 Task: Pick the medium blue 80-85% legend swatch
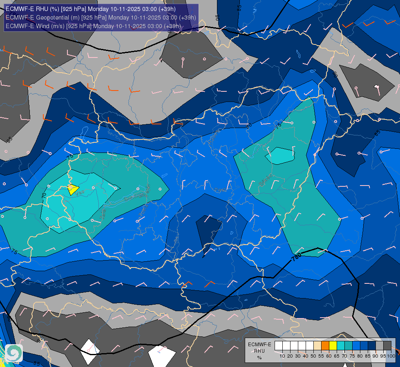pyautogui.click(x=364, y=346)
